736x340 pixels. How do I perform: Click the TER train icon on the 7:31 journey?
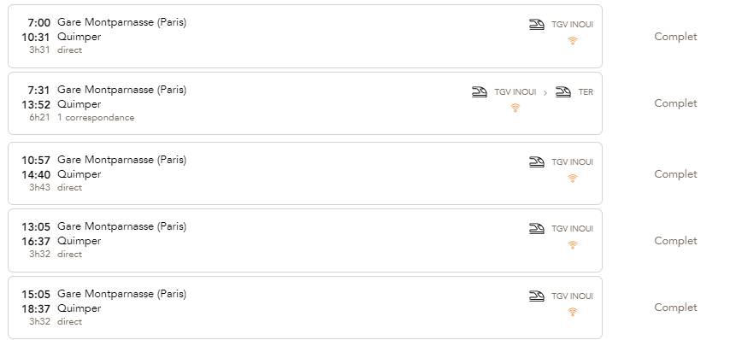click(x=563, y=92)
